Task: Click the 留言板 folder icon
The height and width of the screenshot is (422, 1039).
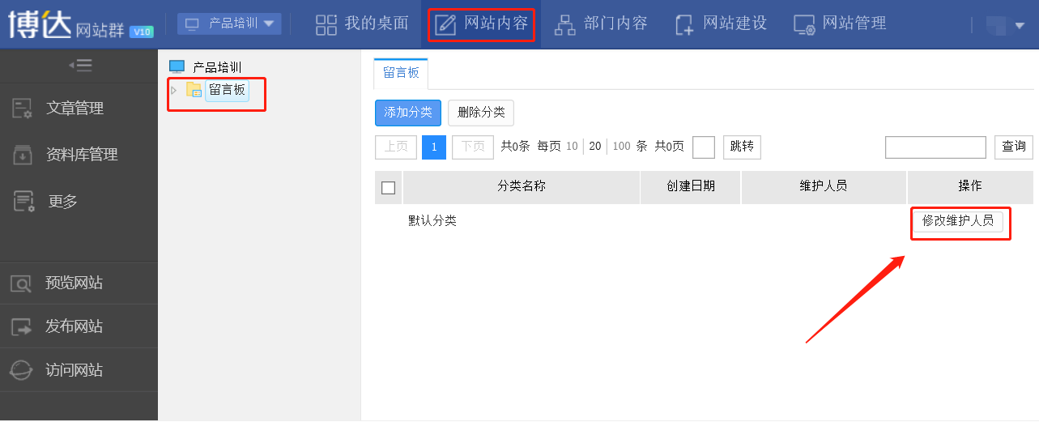Action: click(x=194, y=90)
